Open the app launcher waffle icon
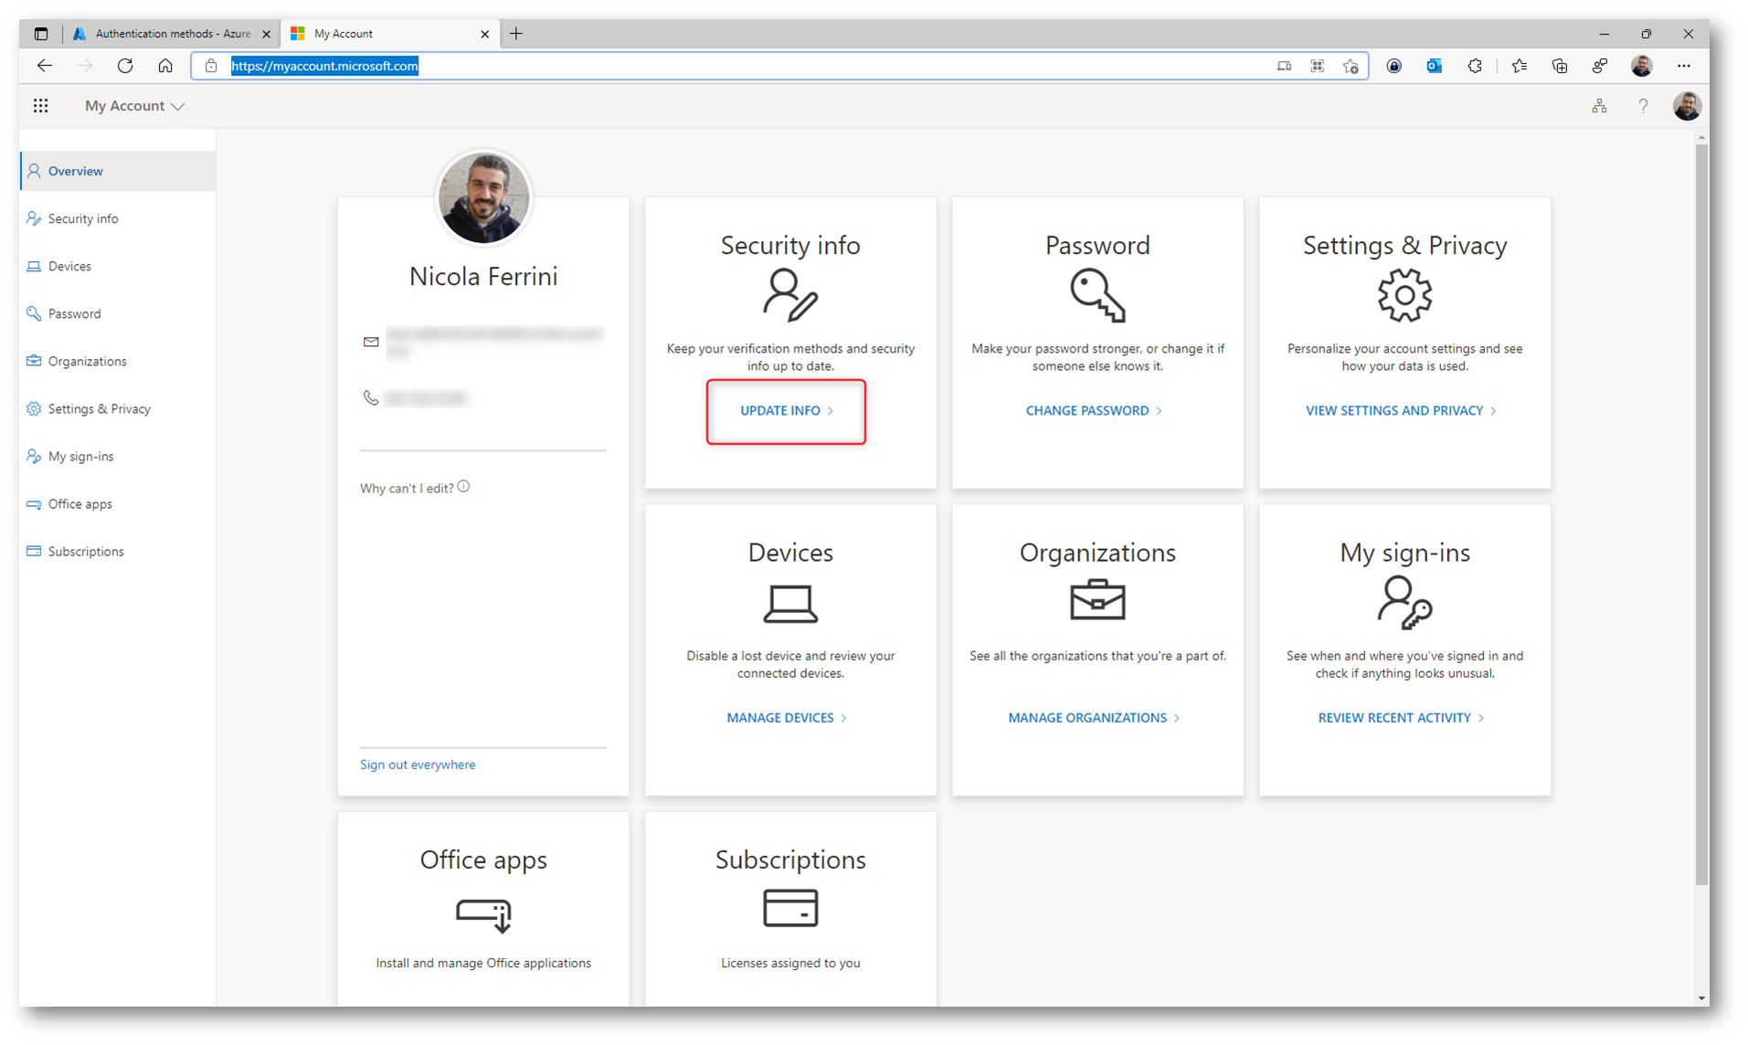The image size is (1748, 1045). pyautogui.click(x=40, y=106)
